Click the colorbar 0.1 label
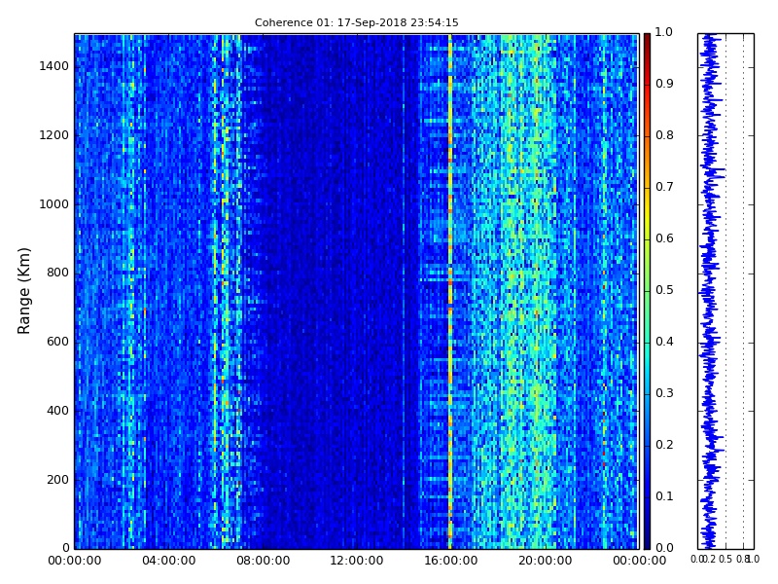Screen dimensions: 778x584 664,496
